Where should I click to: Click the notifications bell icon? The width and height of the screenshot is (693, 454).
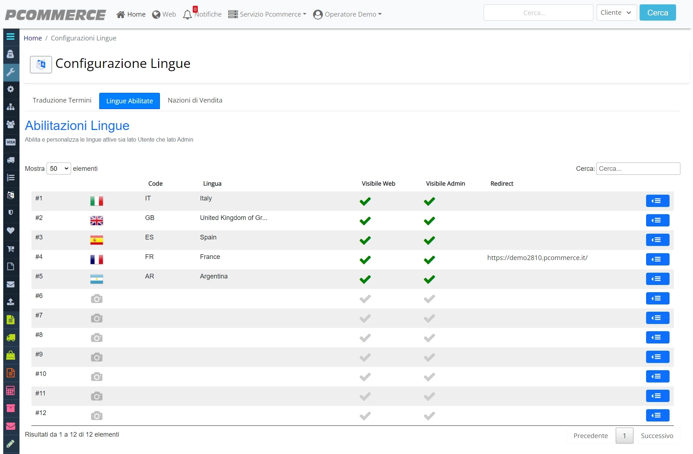(x=187, y=14)
